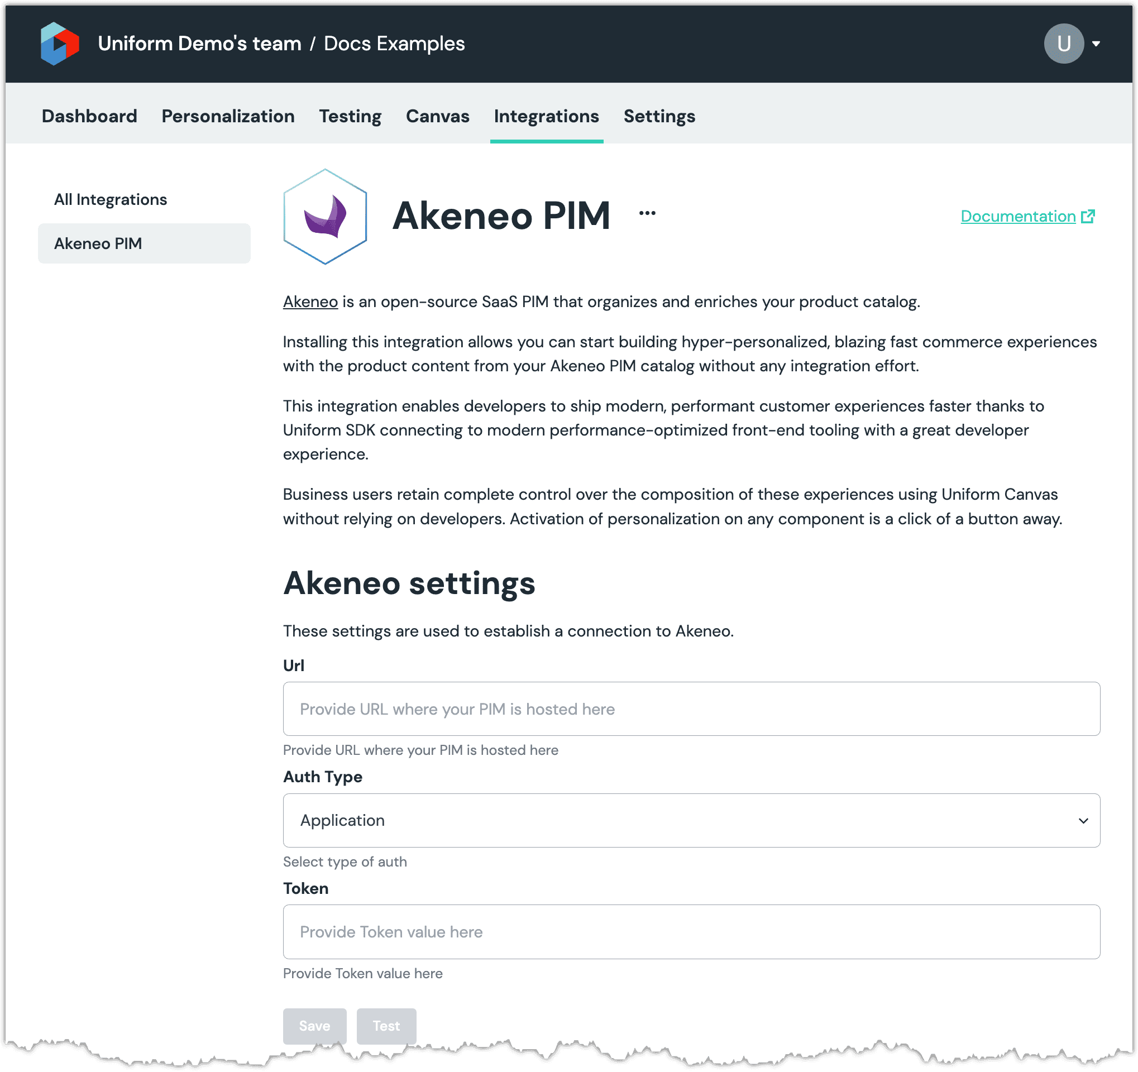
Task: Go to Uniform Demo's team breadcrumb
Action: coord(199,44)
